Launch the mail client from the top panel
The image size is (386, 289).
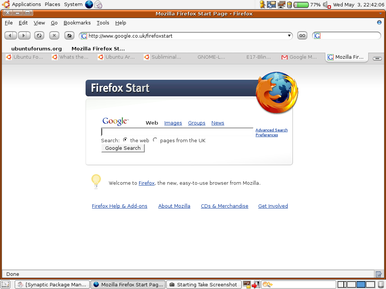pyautogui.click(x=98, y=5)
